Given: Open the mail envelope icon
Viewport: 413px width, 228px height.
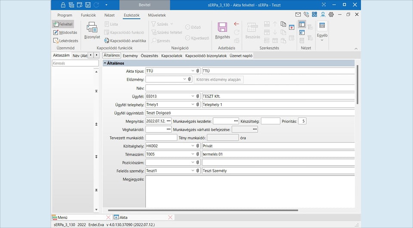Looking at the screenshot, I should coord(298,15).
